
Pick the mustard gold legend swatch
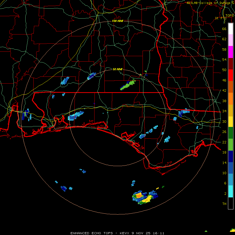coord(231,110)
